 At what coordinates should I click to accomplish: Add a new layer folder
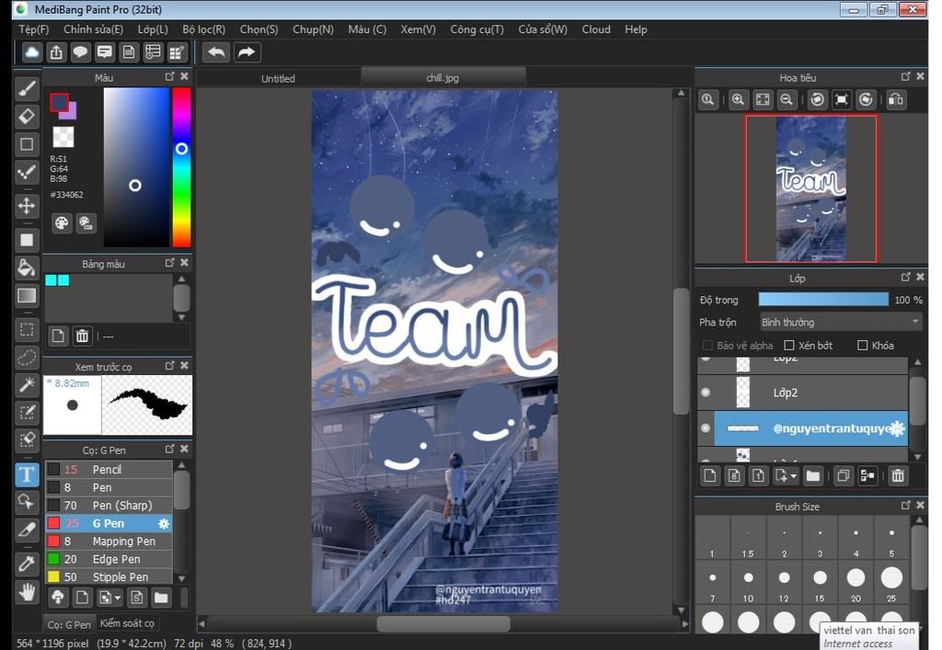(813, 476)
